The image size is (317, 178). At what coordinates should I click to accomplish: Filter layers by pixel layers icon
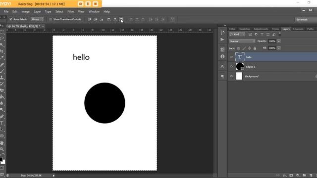(250, 34)
